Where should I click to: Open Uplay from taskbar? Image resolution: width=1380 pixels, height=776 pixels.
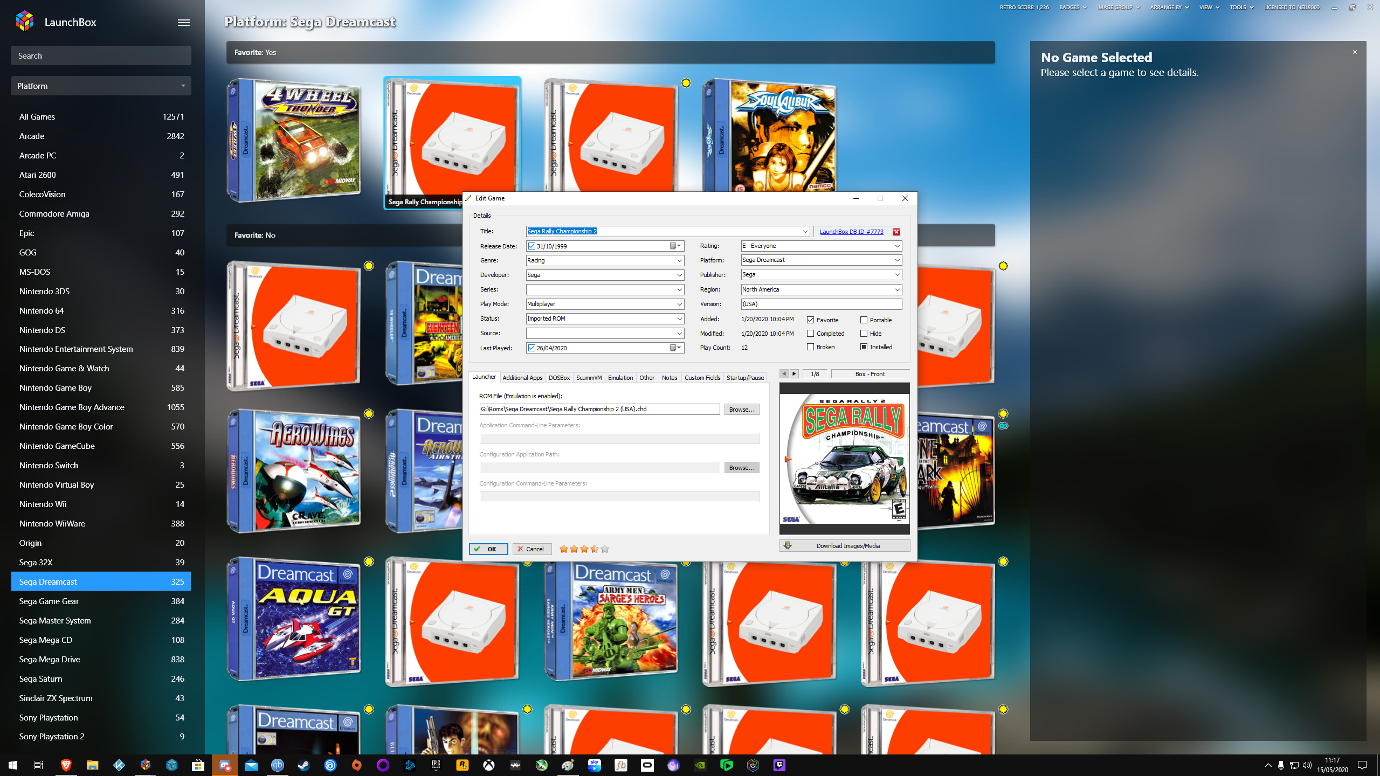pos(330,765)
